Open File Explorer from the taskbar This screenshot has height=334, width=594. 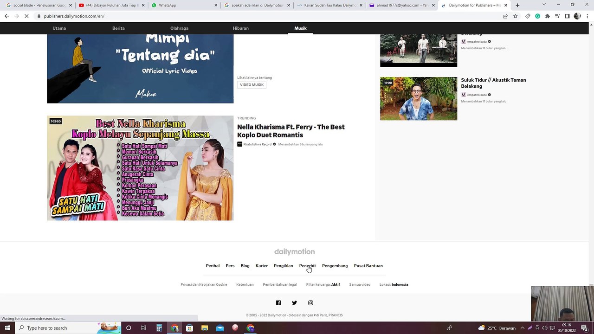[x=205, y=328]
